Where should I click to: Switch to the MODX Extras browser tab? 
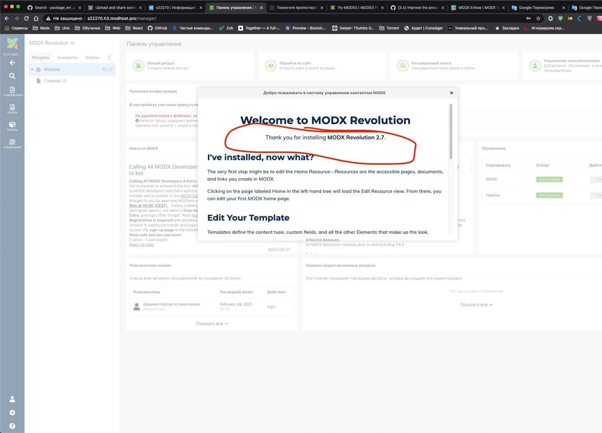477,8
